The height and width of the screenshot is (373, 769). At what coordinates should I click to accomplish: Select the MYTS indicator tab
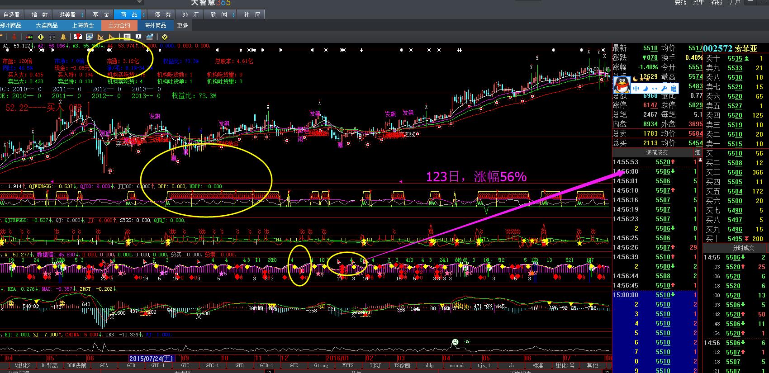coord(348,365)
